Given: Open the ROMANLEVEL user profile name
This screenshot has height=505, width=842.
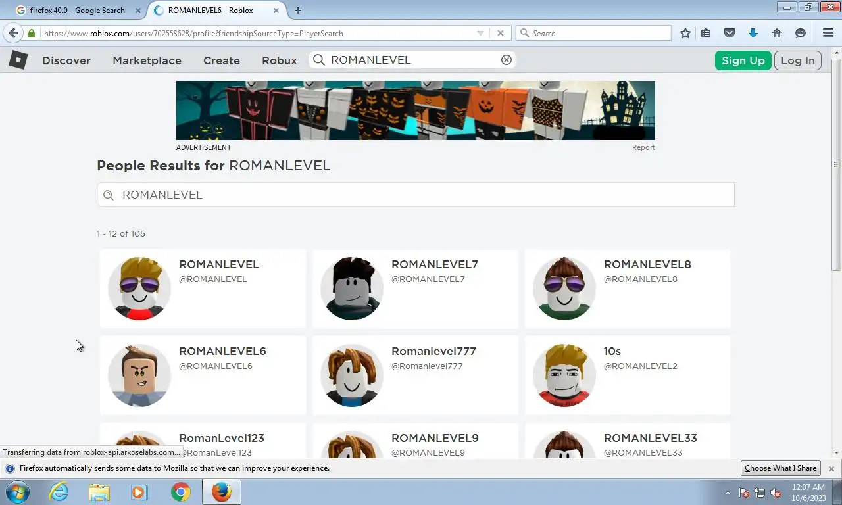Looking at the screenshot, I should 219,264.
